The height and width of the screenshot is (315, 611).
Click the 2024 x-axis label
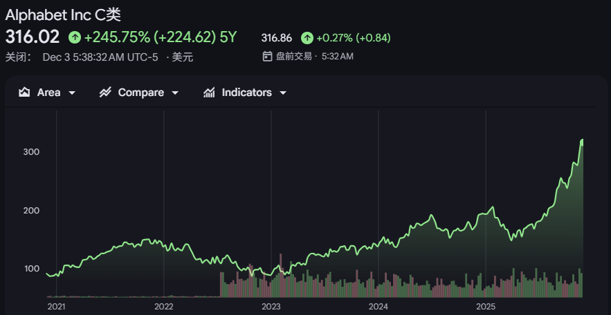[378, 307]
